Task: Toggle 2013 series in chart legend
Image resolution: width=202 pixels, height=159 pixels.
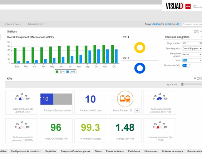Action: tap(71, 72)
